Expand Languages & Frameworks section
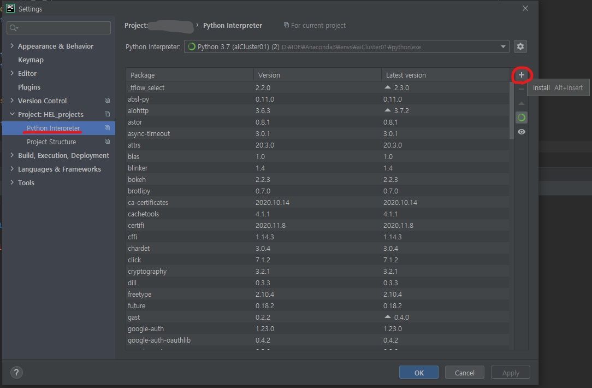Screen dimensions: 592x388 pyautogui.click(x=12, y=168)
